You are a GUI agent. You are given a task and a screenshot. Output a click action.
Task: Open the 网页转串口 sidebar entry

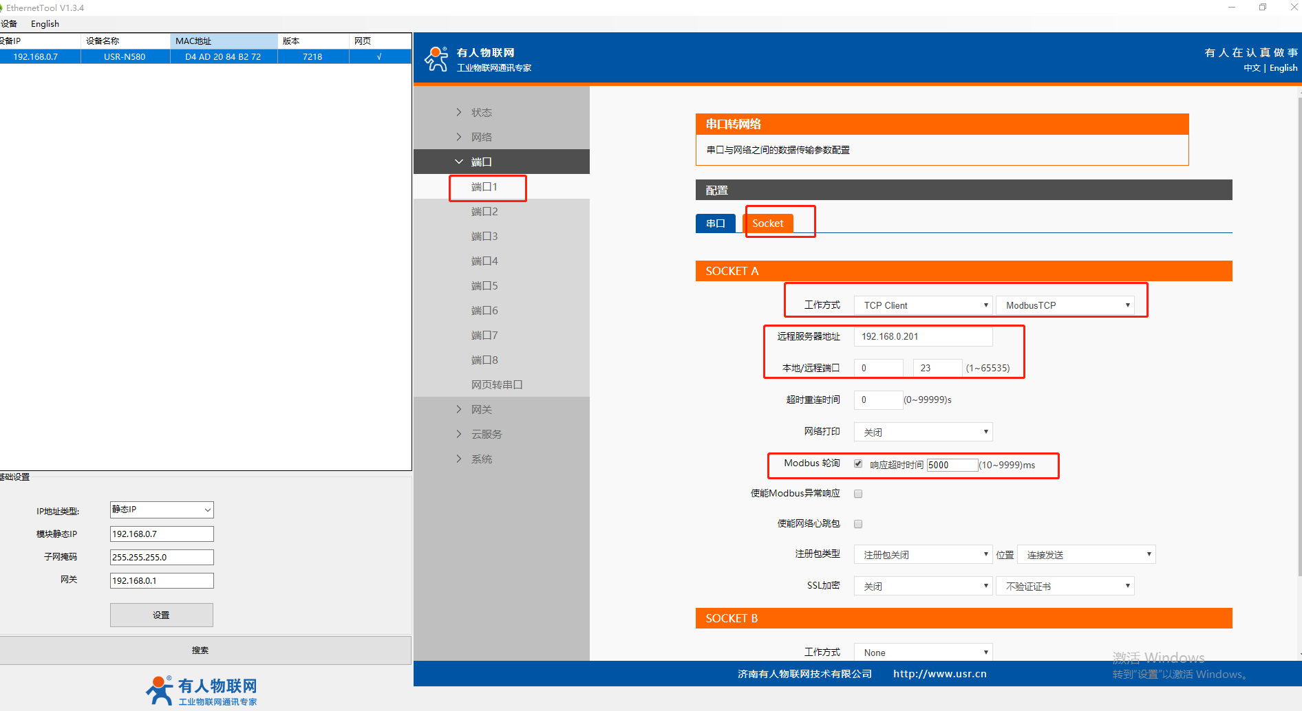tap(496, 384)
